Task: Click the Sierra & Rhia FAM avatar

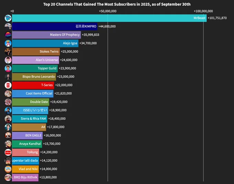Action: [8, 119]
